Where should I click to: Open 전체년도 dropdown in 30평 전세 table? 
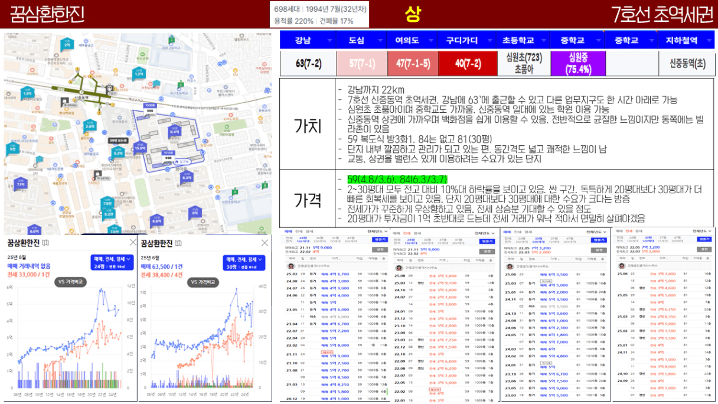point(702,232)
